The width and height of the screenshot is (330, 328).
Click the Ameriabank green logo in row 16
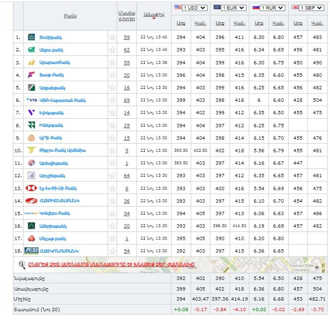pos(31,226)
